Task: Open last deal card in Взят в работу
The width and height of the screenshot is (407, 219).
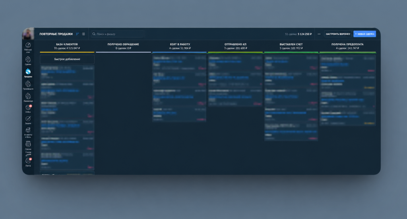Action: click(179, 114)
